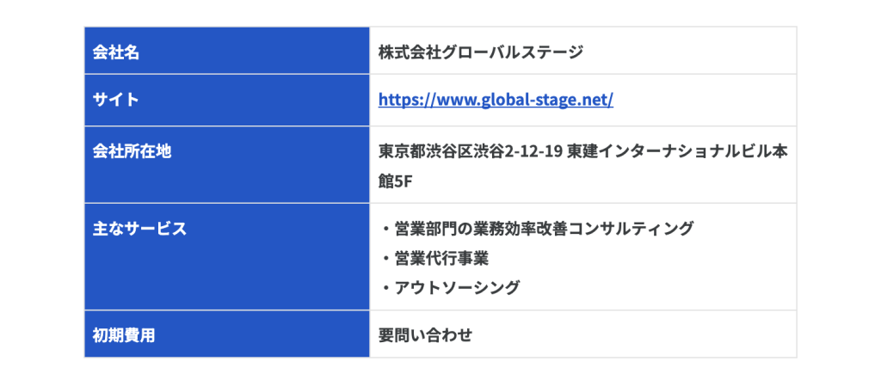Click the サイト header cell label
Viewport: 881px width, 386px height.
(x=116, y=100)
